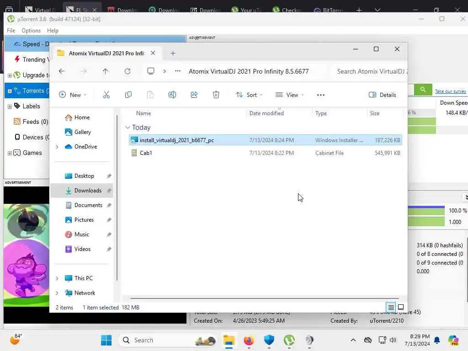This screenshot has height=351, width=468.
Task: Click the Take our survey link
Action: (x=450, y=91)
